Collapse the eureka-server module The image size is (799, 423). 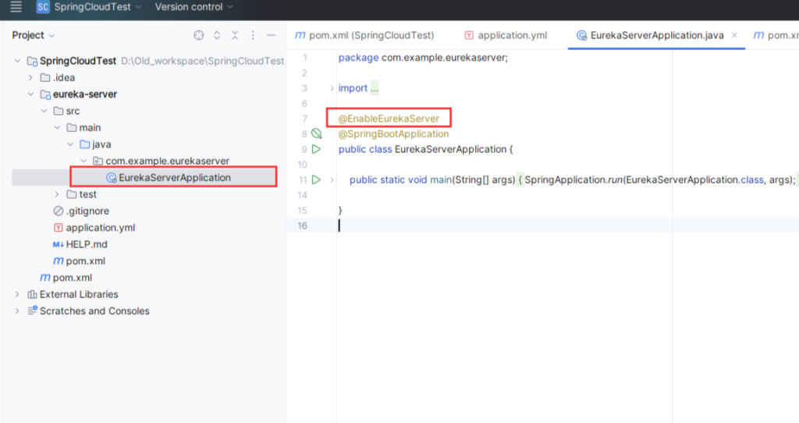(30, 94)
